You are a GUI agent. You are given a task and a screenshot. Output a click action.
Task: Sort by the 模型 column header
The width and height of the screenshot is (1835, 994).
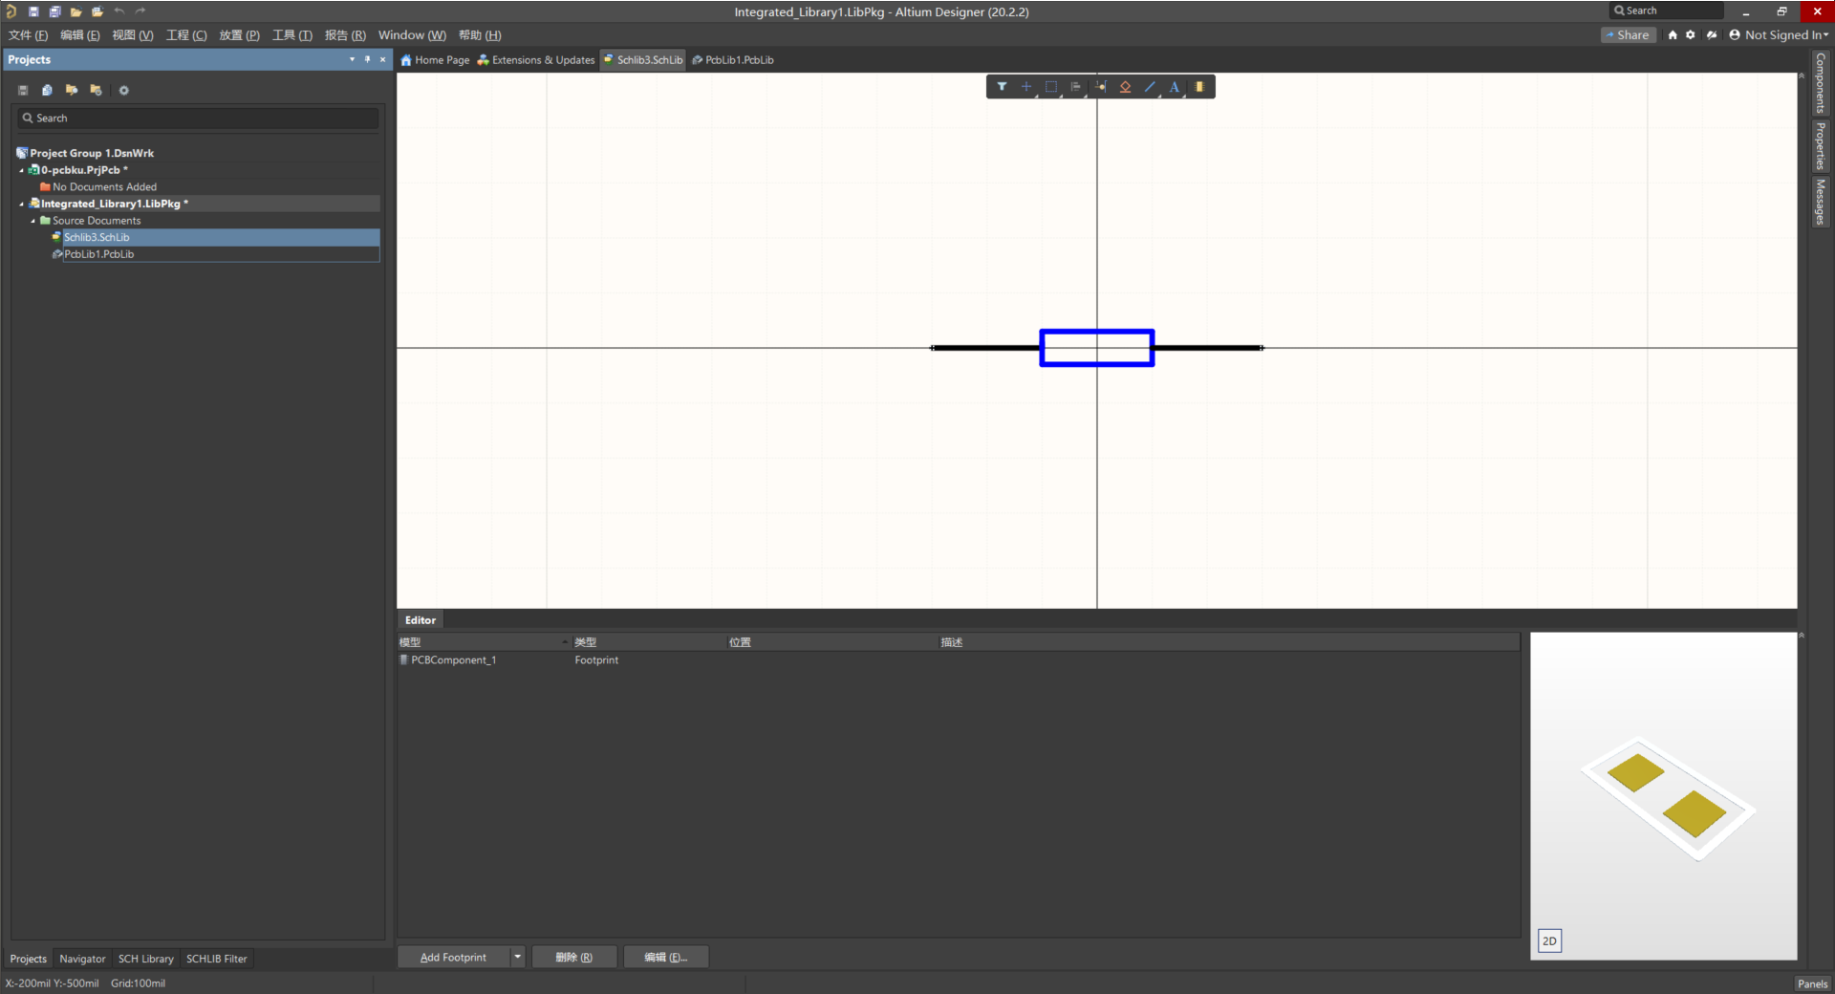pos(484,642)
